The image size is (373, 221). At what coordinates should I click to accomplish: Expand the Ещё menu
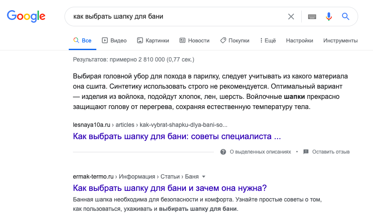coord(268,40)
